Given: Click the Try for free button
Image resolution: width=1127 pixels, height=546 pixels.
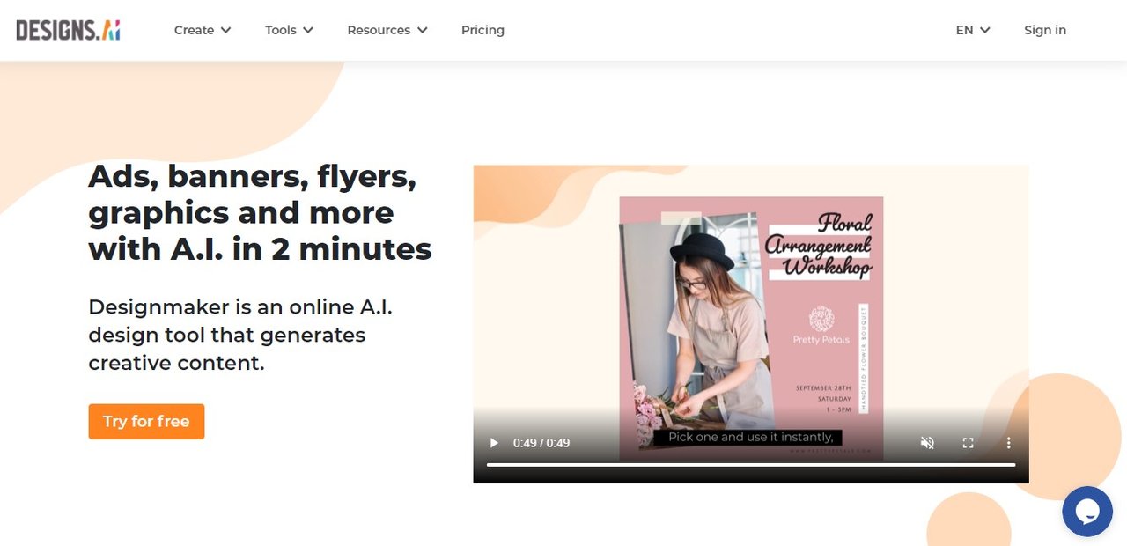Looking at the screenshot, I should [146, 422].
